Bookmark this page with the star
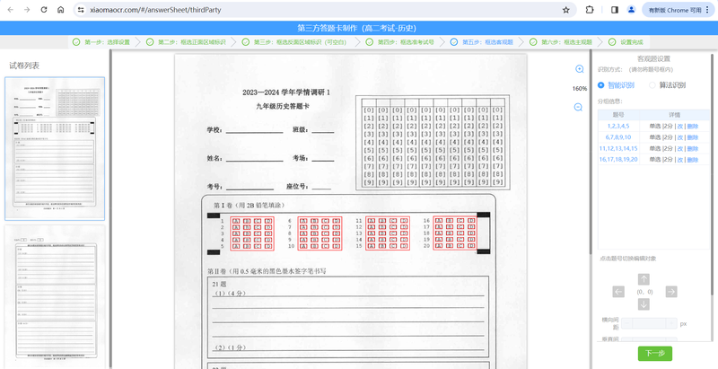Screen dimensions: 718x369 [566, 10]
